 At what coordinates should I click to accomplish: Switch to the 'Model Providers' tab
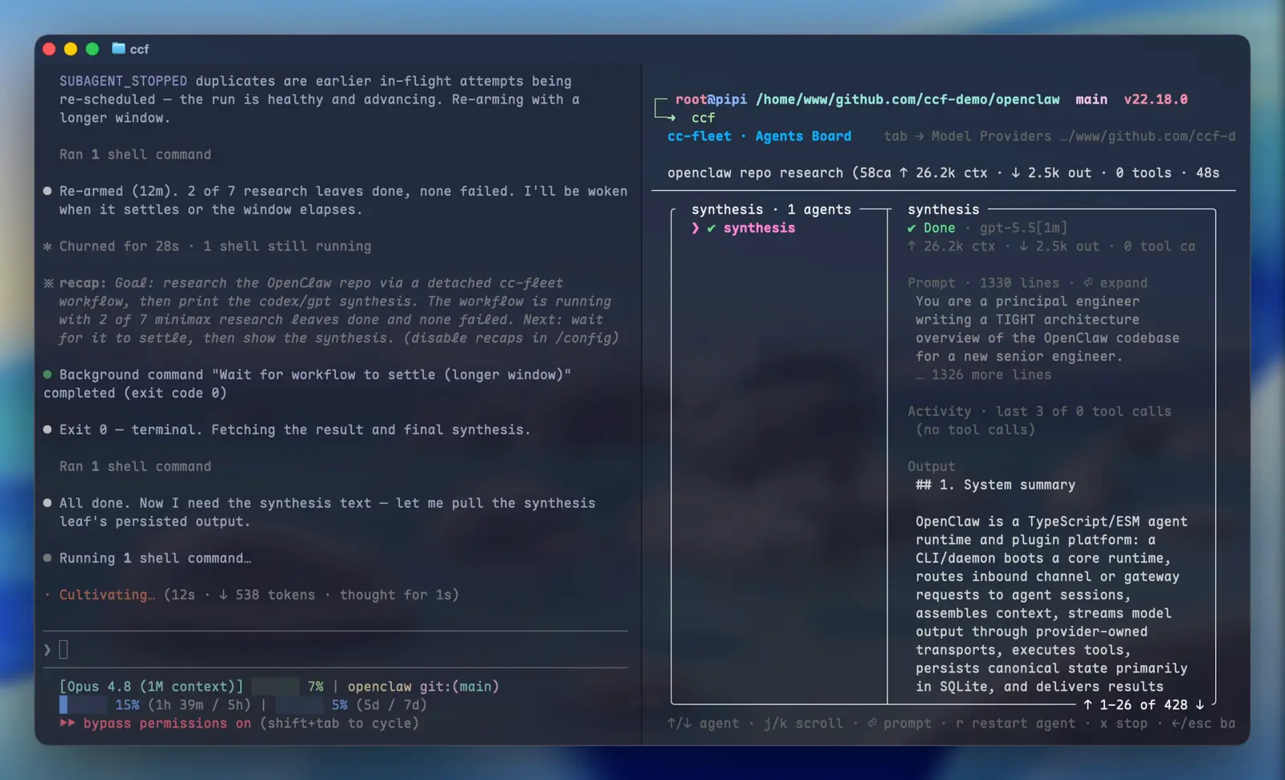pos(991,136)
